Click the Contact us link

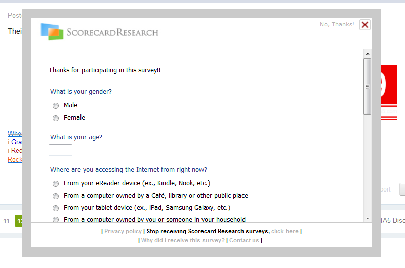244,240
